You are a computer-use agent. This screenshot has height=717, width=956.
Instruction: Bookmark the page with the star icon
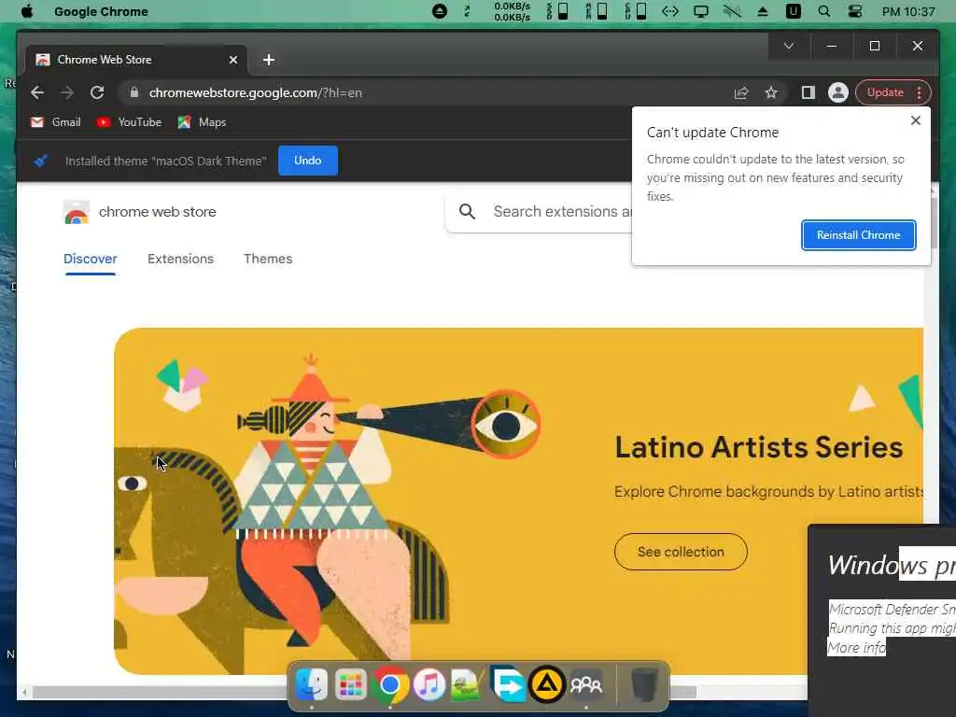tap(771, 92)
